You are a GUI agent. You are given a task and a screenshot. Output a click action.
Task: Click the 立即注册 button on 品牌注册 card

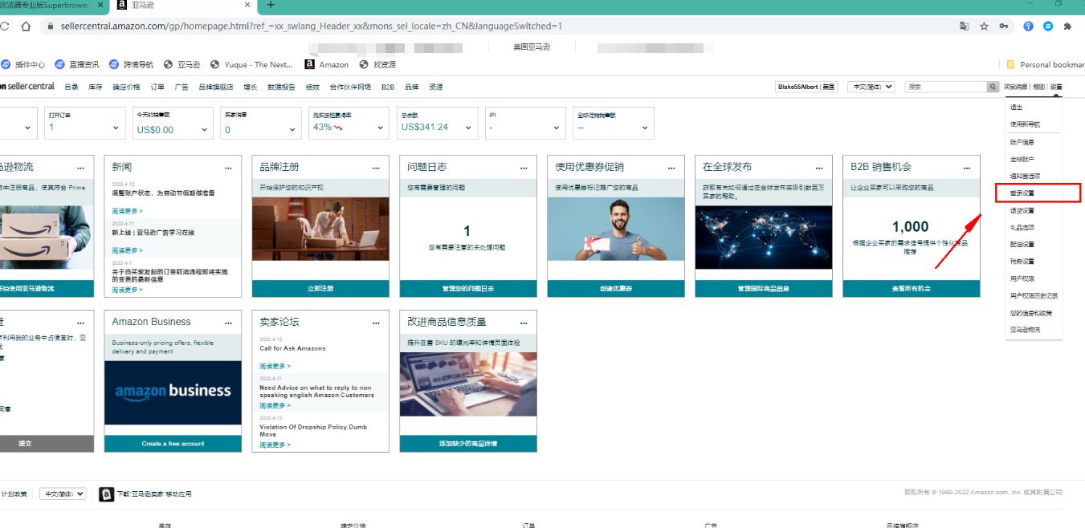(320, 288)
